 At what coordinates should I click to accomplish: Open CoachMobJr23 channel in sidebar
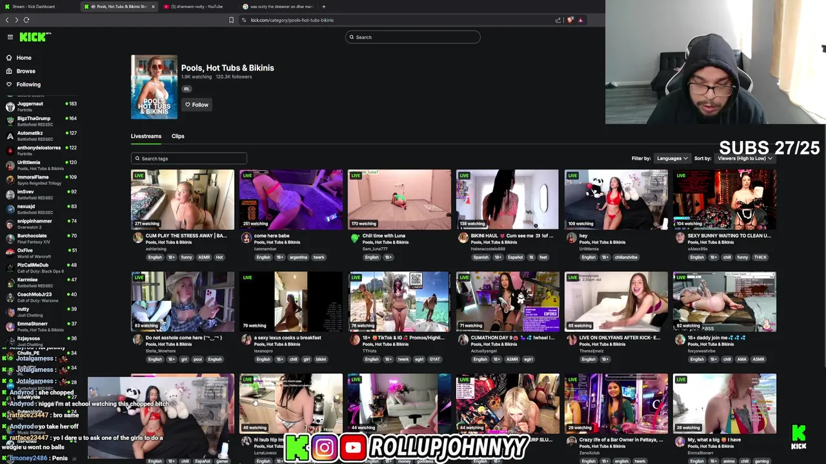click(x=40, y=297)
